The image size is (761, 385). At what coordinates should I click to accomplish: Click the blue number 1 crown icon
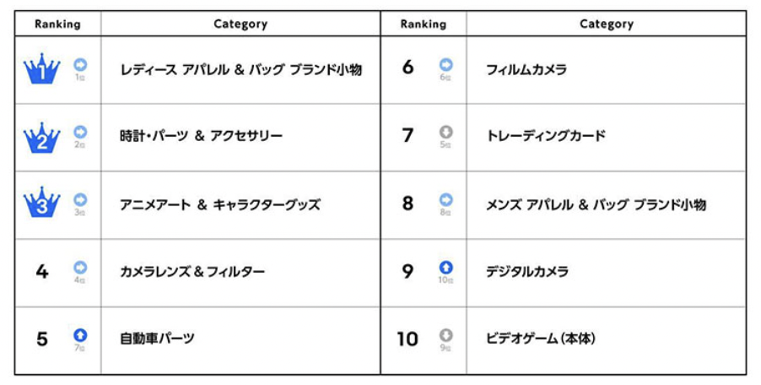pyautogui.click(x=42, y=69)
